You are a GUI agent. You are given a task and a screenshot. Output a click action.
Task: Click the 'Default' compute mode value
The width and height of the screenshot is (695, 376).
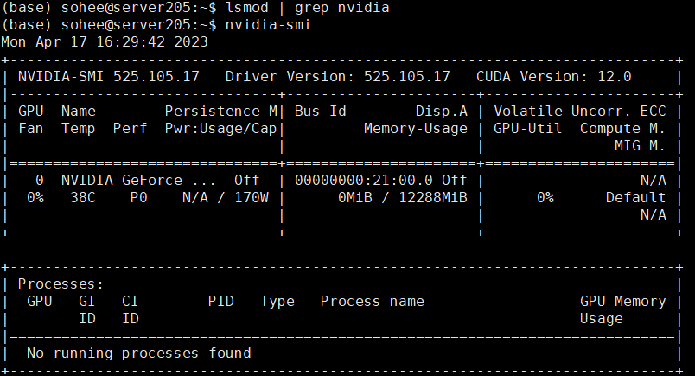pyautogui.click(x=635, y=198)
